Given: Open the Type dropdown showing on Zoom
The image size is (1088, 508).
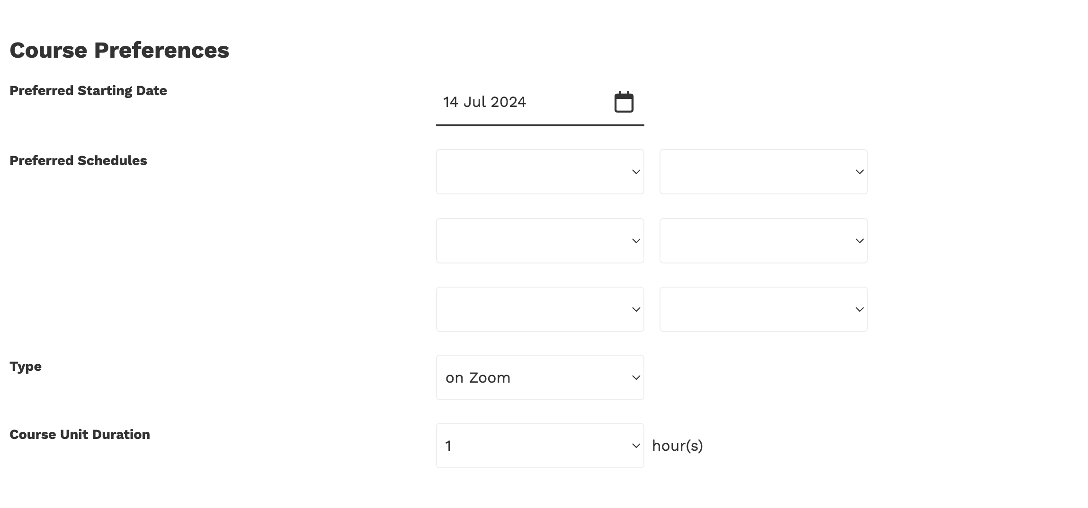Looking at the screenshot, I should 539,377.
